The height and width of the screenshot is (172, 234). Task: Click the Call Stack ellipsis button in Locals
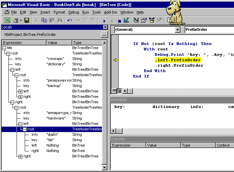pos(104,35)
